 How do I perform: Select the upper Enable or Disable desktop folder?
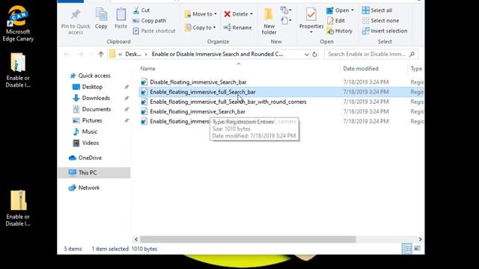[18, 70]
